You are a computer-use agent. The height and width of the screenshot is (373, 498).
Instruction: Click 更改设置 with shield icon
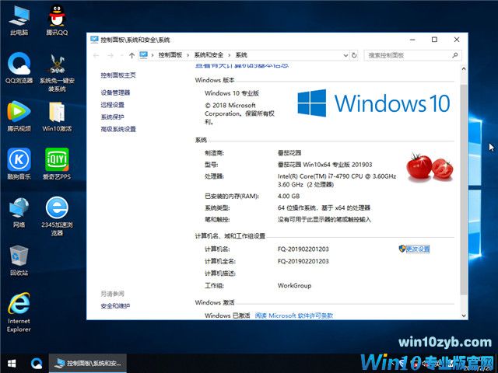[x=414, y=249]
